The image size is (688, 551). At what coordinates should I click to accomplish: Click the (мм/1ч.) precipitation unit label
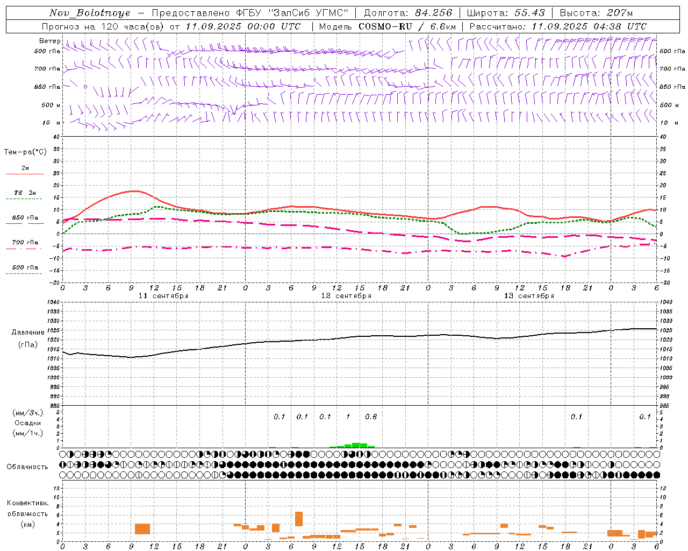point(28,433)
